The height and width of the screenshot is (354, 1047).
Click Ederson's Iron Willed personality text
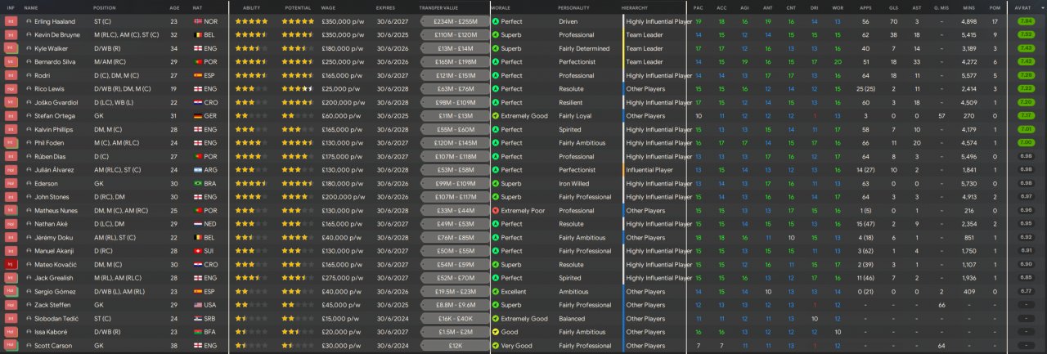574,184
